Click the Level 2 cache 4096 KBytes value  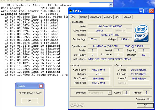(139, 79)
